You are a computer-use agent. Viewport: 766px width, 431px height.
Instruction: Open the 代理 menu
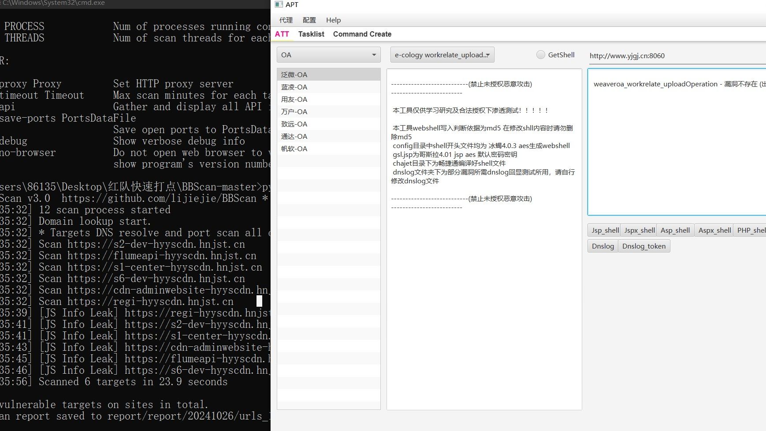(286, 20)
